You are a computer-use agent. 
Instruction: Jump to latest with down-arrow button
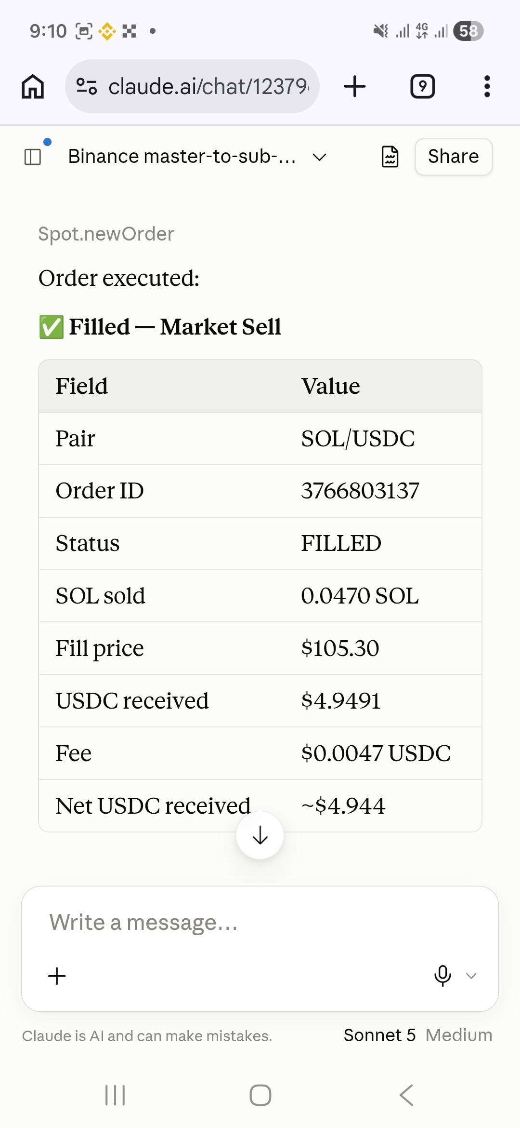(260, 835)
